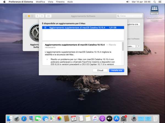Go back with the toolbar back arrow
This screenshot has height=123, width=165.
pos(37,16)
